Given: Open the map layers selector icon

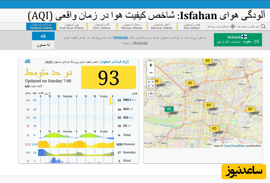Looking at the screenshot, I should click(151, 94).
